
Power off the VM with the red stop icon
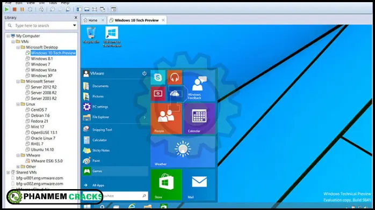(15, 9)
